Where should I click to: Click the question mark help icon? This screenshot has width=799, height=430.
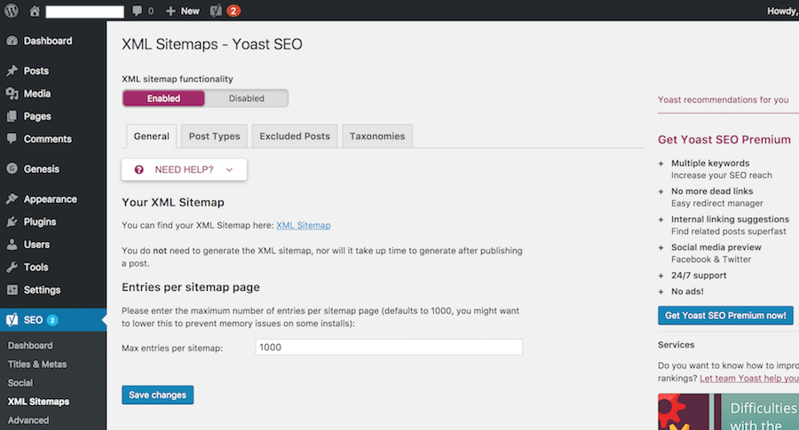click(x=138, y=169)
